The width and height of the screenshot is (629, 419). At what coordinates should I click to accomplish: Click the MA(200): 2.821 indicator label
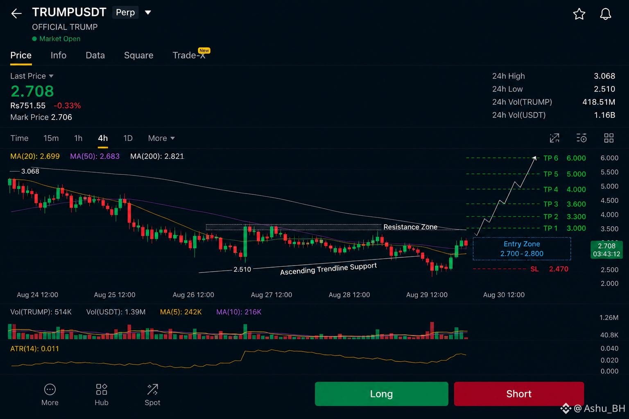pos(157,156)
